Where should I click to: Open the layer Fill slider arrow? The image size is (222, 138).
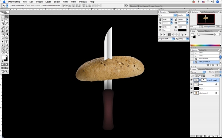tap(220, 76)
